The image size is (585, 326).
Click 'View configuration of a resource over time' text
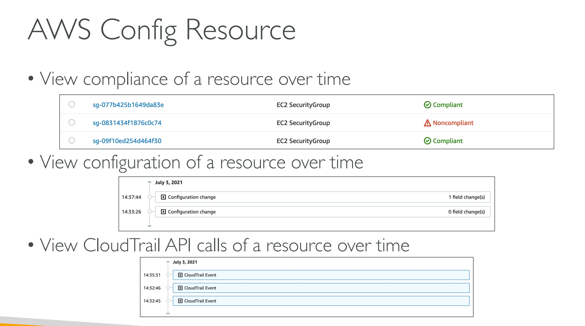(202, 163)
